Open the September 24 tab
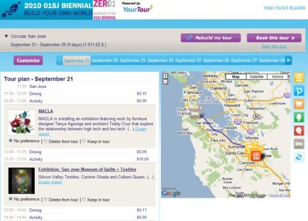 (x=160, y=60)
